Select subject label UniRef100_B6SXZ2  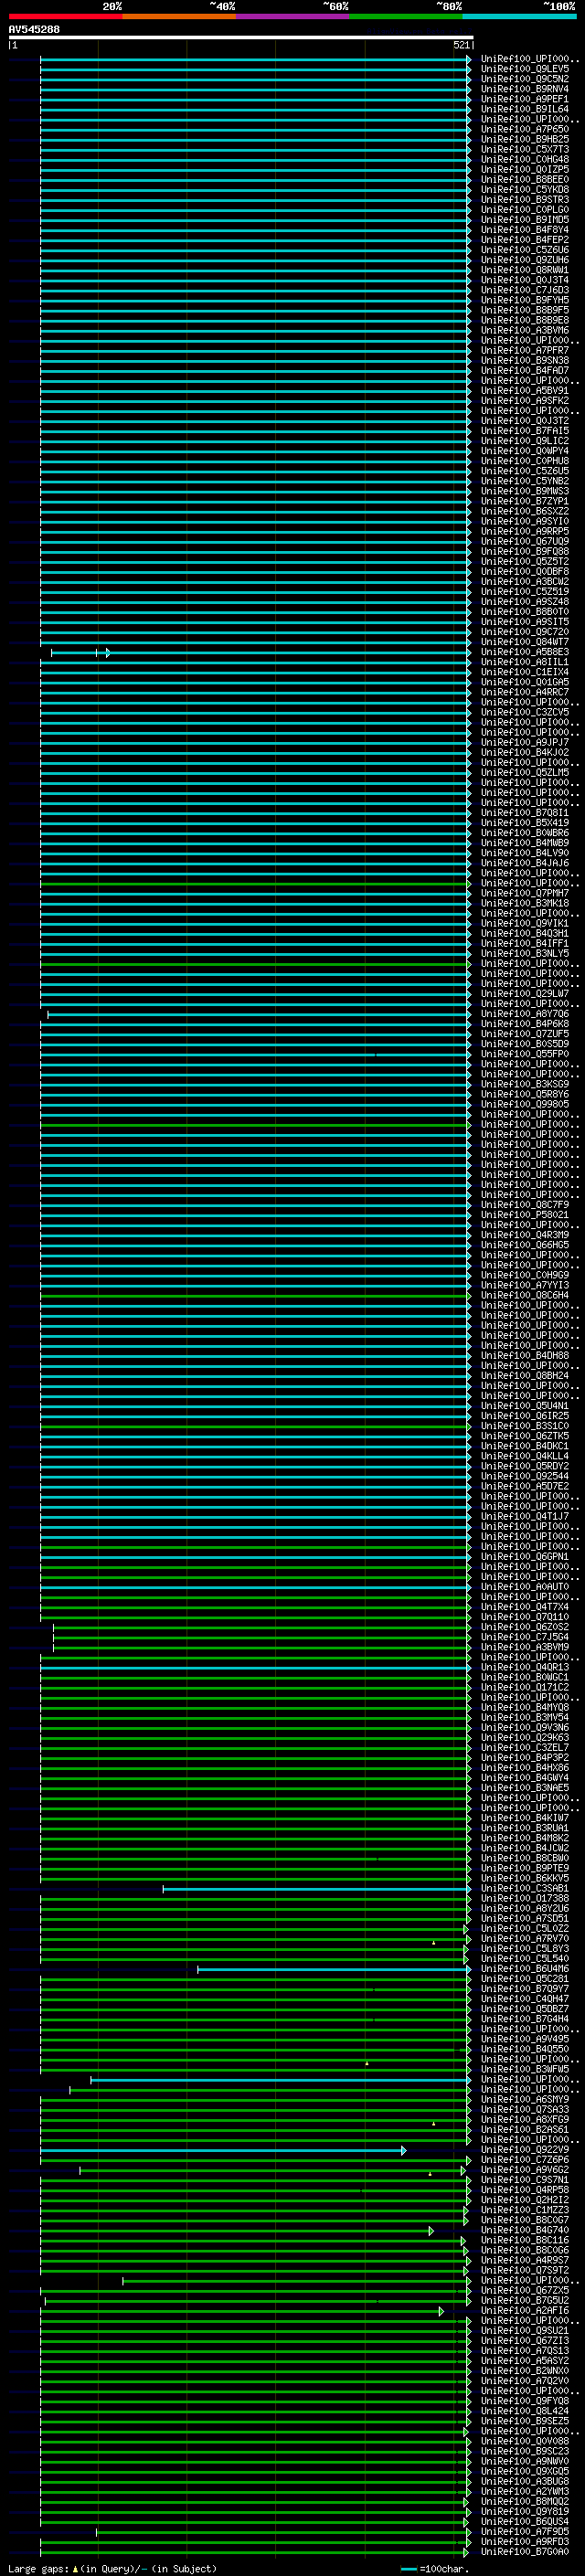[524, 512]
